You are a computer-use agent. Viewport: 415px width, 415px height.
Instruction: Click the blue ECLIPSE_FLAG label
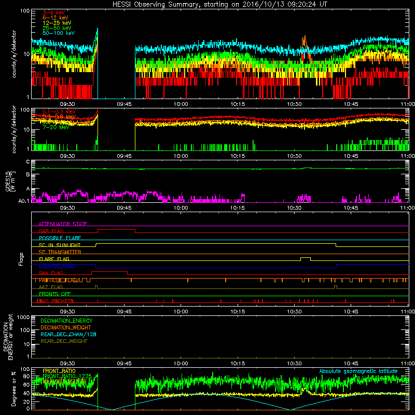(x=57, y=266)
